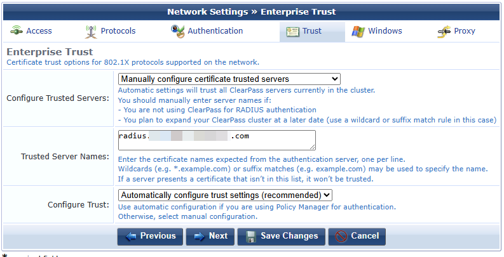Click the right arrow Next icon
504x257 pixels.
point(200,236)
